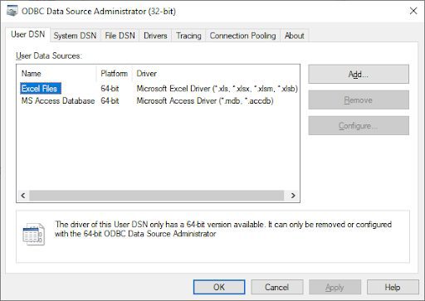
Task: Select the User DSN tab
Action: click(28, 35)
